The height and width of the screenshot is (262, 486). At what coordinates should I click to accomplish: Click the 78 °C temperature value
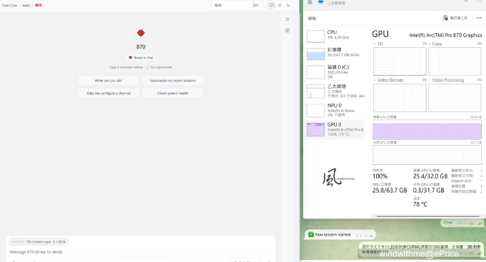tap(420, 205)
